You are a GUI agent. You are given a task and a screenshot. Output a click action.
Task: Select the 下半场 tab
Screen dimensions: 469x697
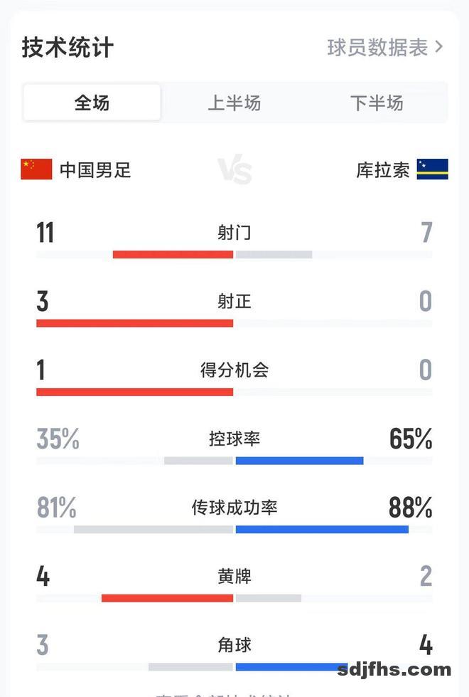[x=376, y=103]
